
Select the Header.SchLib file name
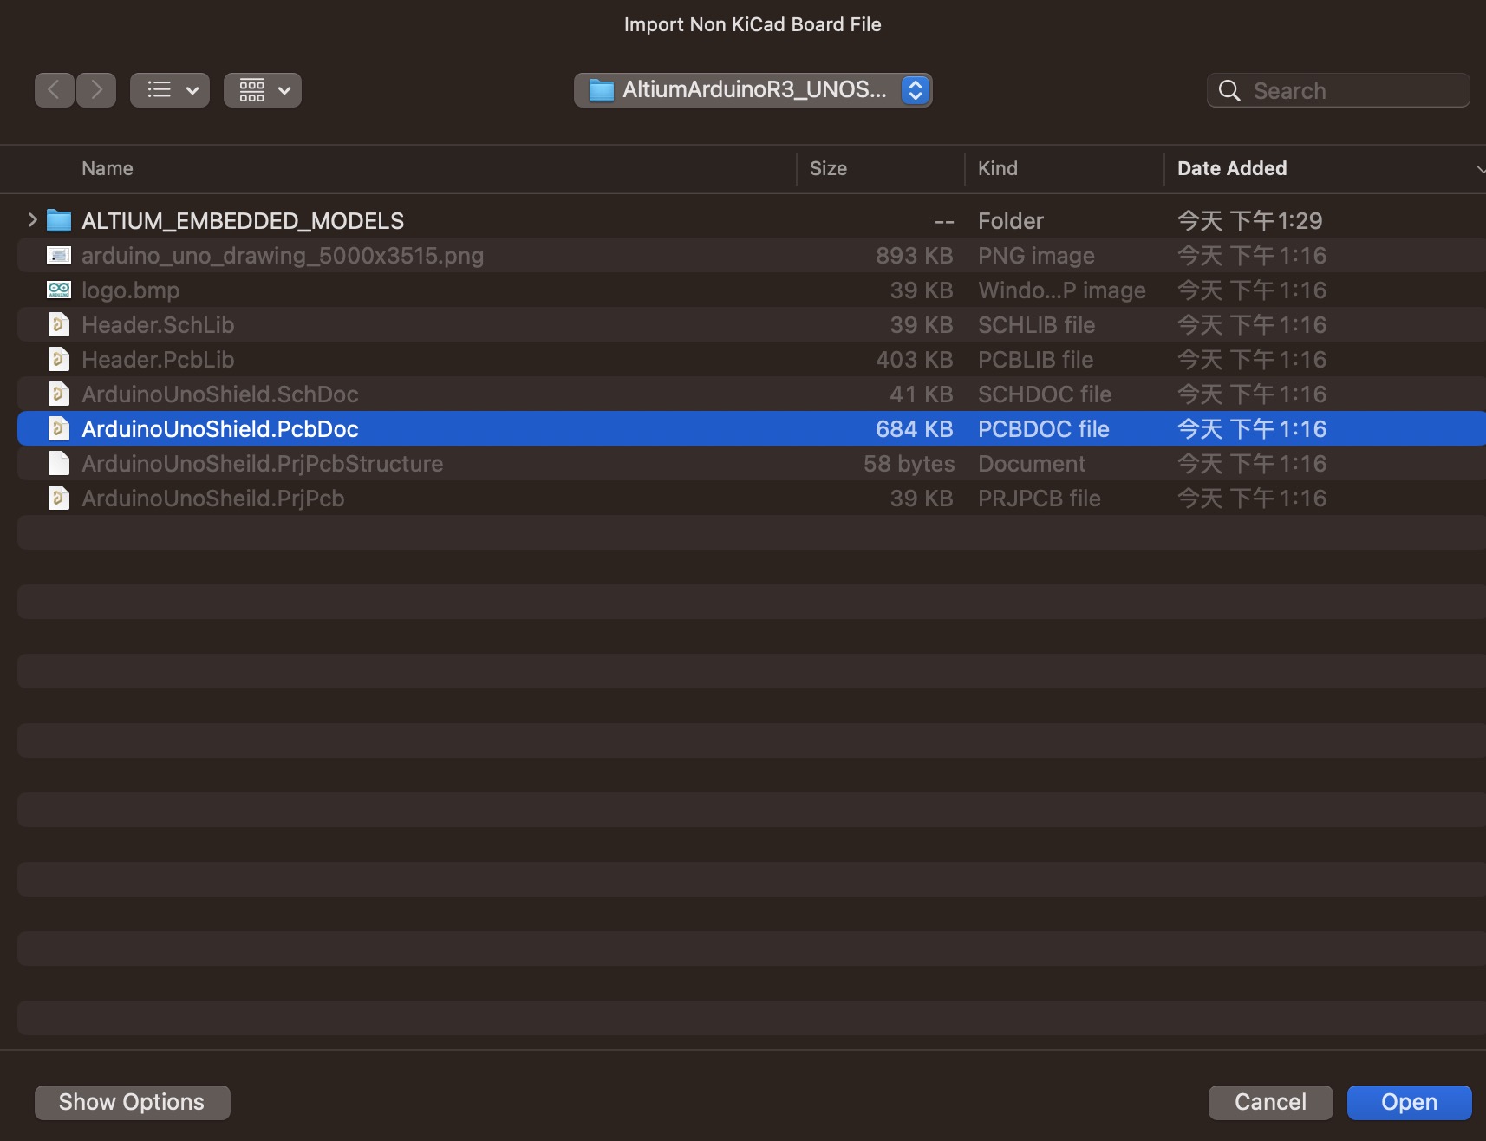click(x=158, y=325)
